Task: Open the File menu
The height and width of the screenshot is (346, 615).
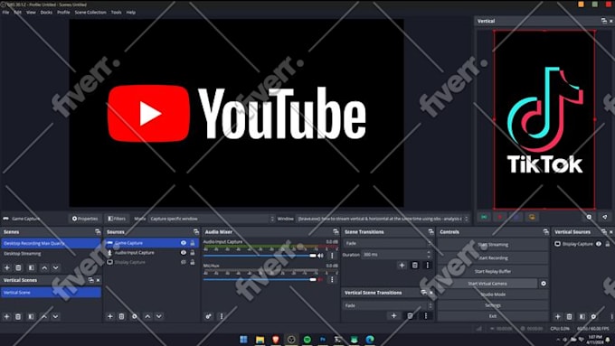Action: [5, 12]
